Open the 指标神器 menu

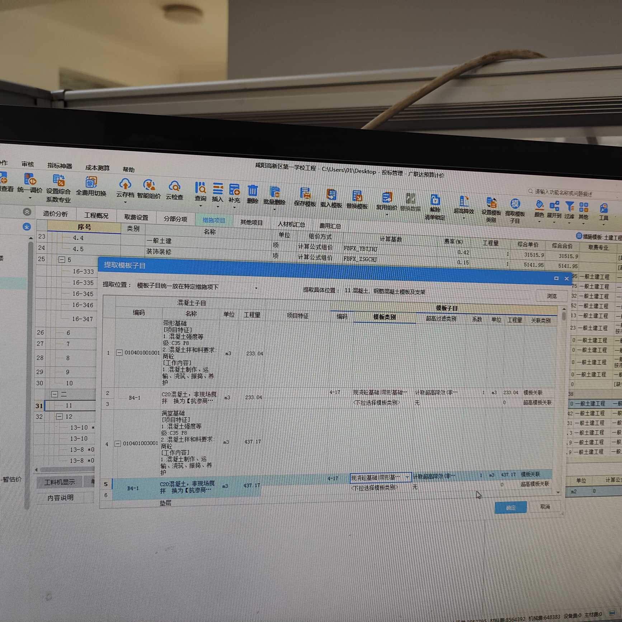(x=60, y=166)
